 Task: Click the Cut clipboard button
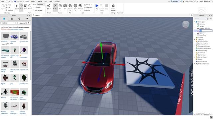tap(8, 8)
